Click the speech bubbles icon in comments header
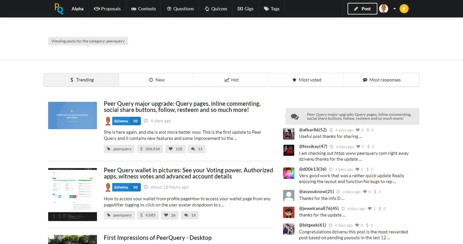The width and height of the screenshot is (463, 244). click(x=295, y=117)
